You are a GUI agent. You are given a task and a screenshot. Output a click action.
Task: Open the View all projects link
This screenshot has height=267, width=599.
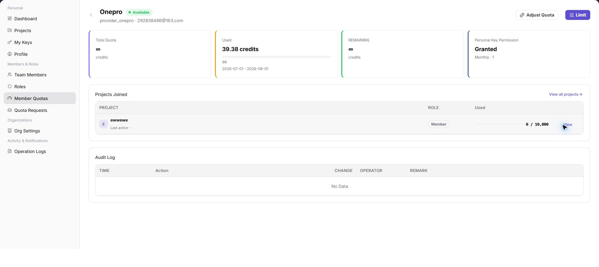(566, 94)
